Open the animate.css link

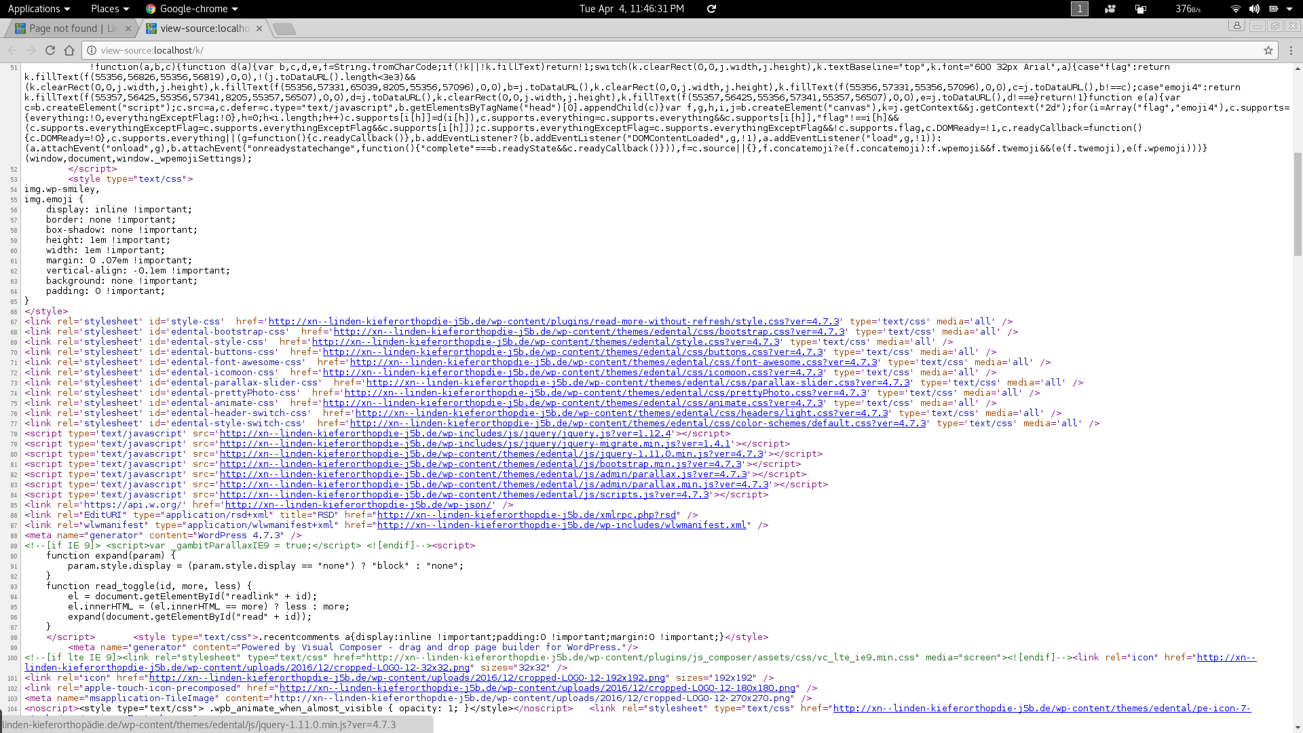pyautogui.click(x=573, y=403)
